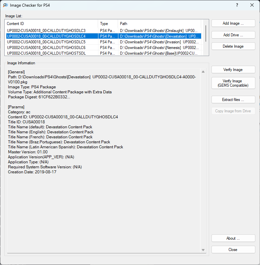260x265 pixels.
Task: Click the Title ID: CUSA00018 line
Action: point(26,122)
